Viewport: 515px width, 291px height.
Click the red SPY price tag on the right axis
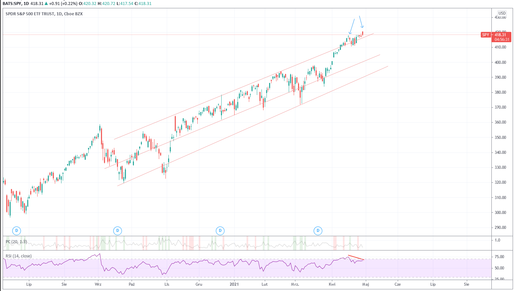tap(486, 35)
